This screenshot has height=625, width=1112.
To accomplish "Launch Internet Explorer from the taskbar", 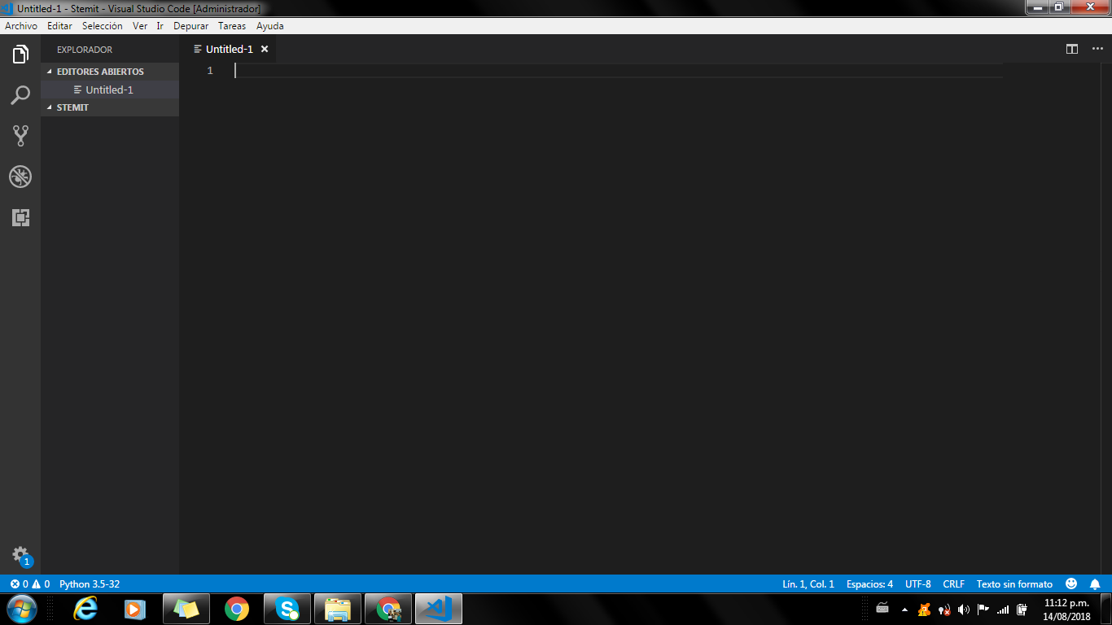I will click(85, 609).
